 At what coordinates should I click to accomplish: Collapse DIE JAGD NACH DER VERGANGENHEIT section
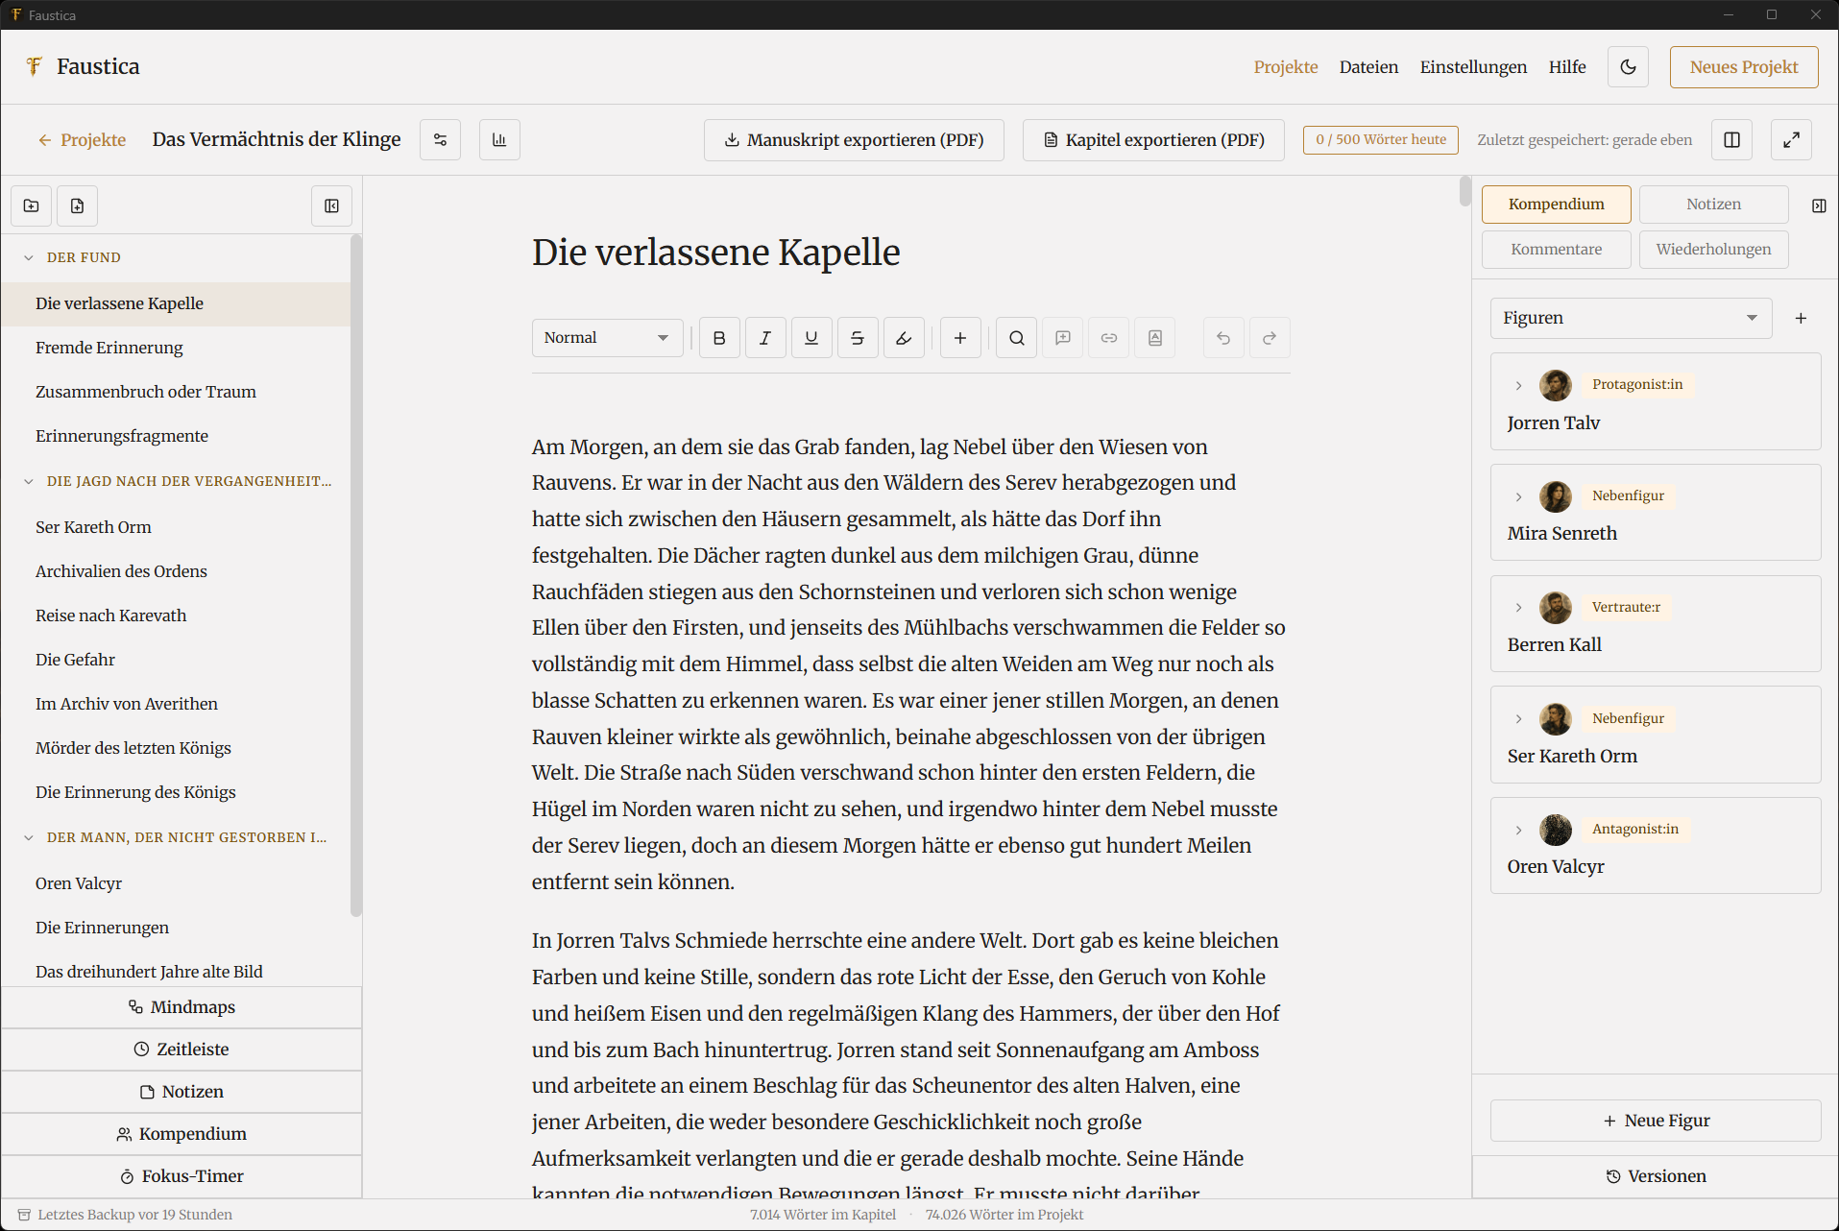coord(29,482)
